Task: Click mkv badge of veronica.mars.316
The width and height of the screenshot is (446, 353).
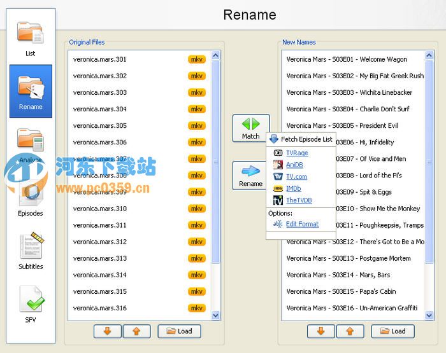Action: point(196,308)
